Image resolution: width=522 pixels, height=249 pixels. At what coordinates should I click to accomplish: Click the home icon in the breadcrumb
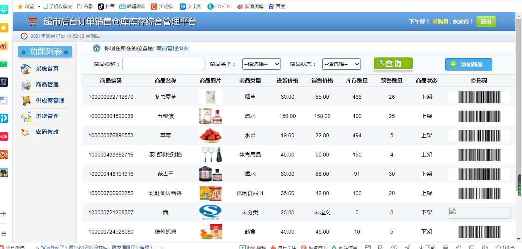[97, 49]
